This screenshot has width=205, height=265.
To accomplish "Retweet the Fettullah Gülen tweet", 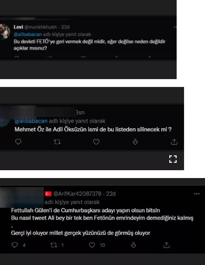I will pos(54,245).
